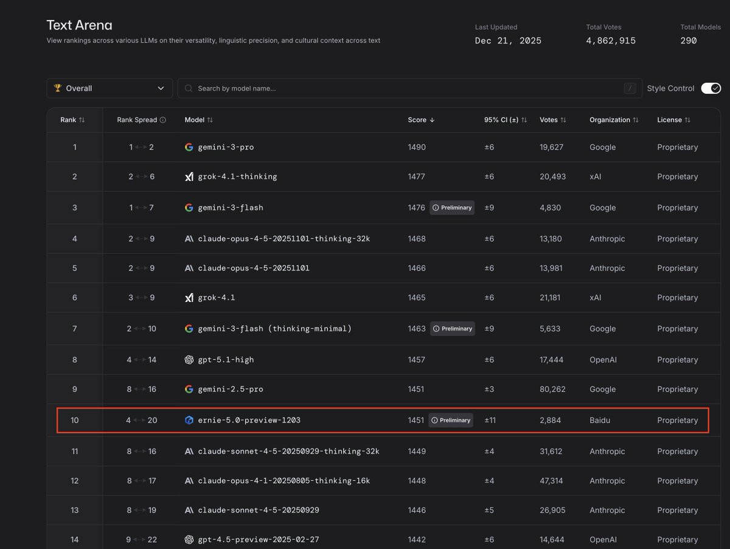Open the grok-4.1-thinking model name
This screenshot has height=549, width=730.
point(237,177)
